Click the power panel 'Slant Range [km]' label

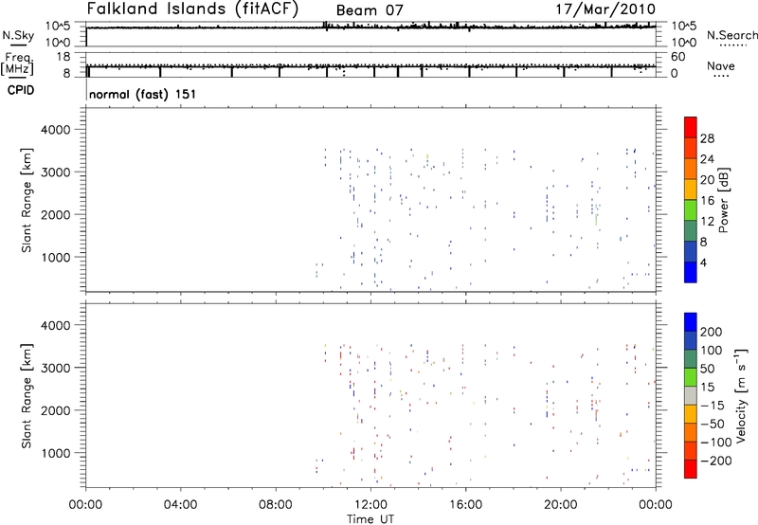coord(27,200)
